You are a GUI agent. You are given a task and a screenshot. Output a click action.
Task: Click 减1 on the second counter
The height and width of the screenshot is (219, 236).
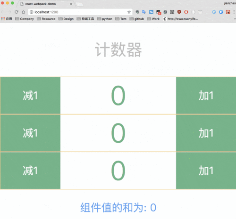[30, 133]
